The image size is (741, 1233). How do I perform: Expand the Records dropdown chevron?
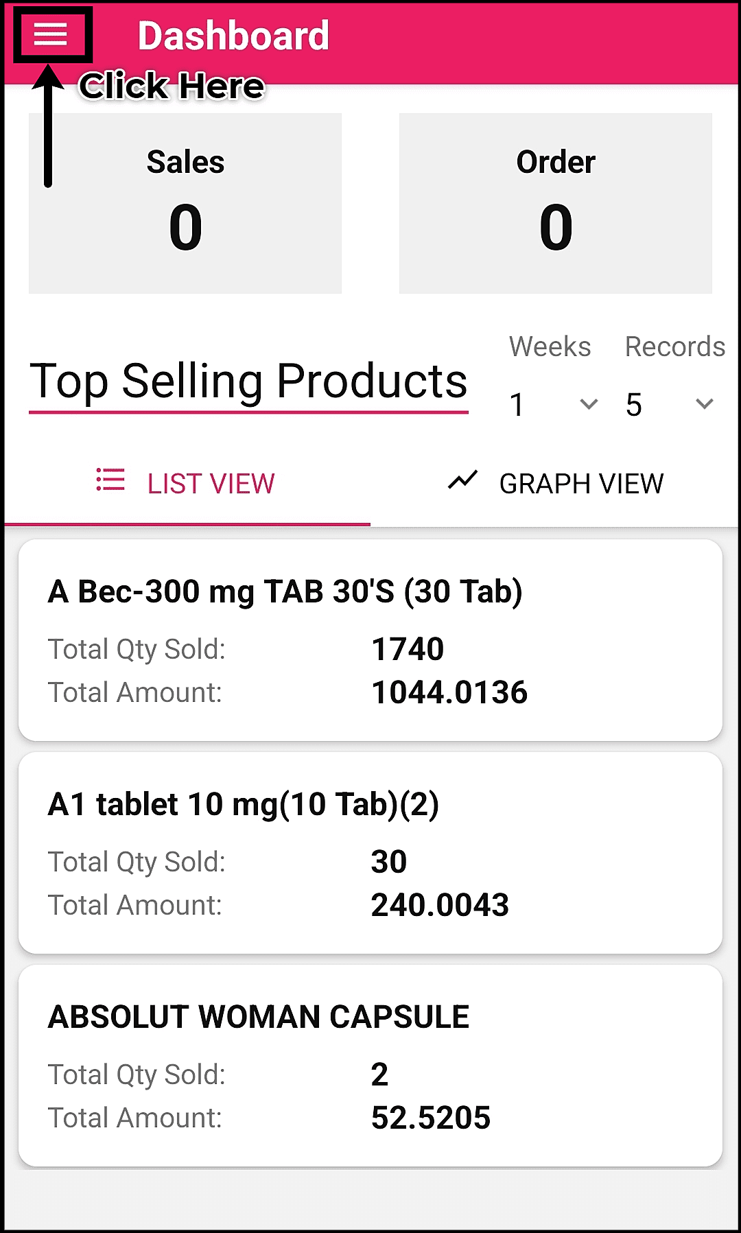704,404
